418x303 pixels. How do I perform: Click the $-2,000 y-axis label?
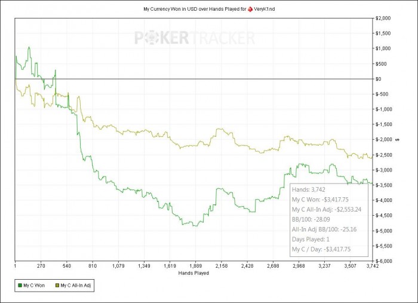pos(383,139)
